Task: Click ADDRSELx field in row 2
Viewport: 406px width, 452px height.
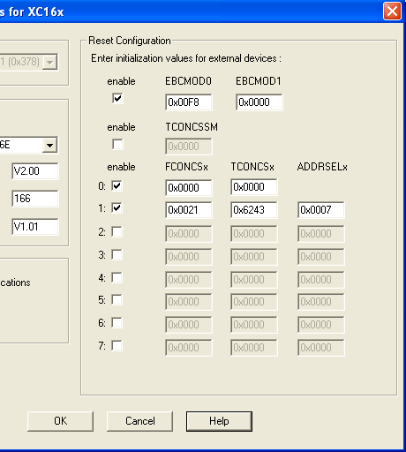Action: point(321,234)
